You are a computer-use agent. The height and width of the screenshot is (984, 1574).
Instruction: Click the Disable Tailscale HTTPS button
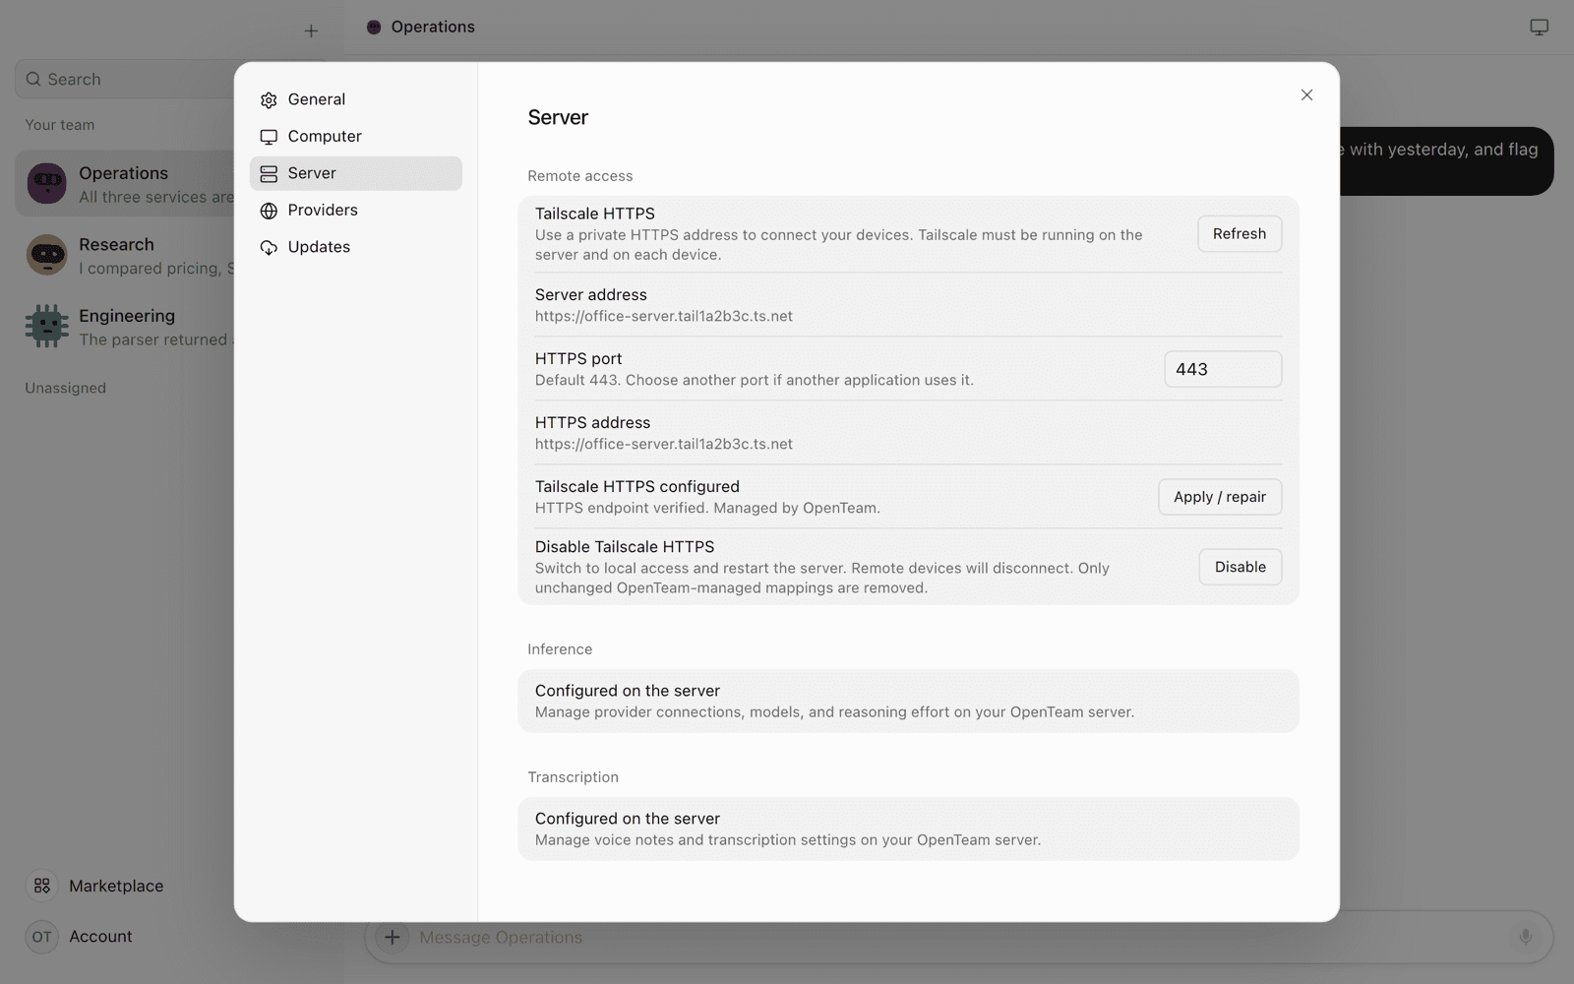pos(1240,567)
